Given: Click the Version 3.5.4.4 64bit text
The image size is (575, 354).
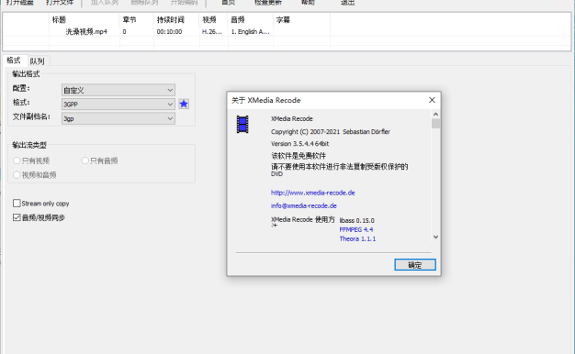Looking at the screenshot, I should click(300, 143).
